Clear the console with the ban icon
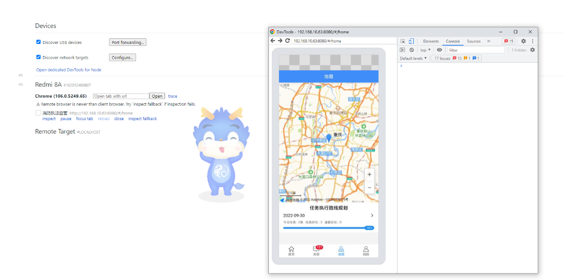The width and height of the screenshot is (585, 280). pyautogui.click(x=412, y=50)
